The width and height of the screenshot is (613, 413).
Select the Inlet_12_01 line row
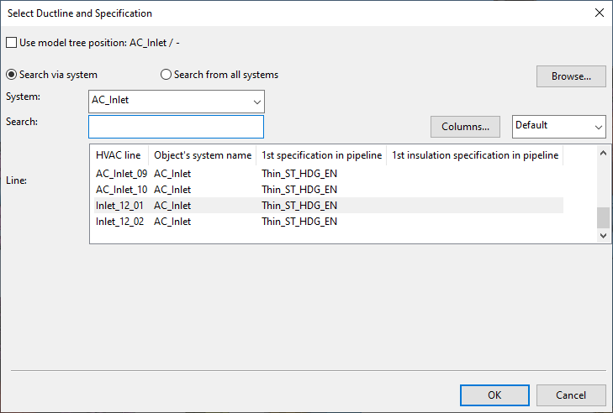[119, 206]
